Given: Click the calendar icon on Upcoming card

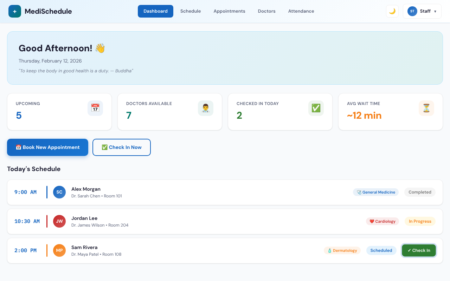Looking at the screenshot, I should (95, 108).
